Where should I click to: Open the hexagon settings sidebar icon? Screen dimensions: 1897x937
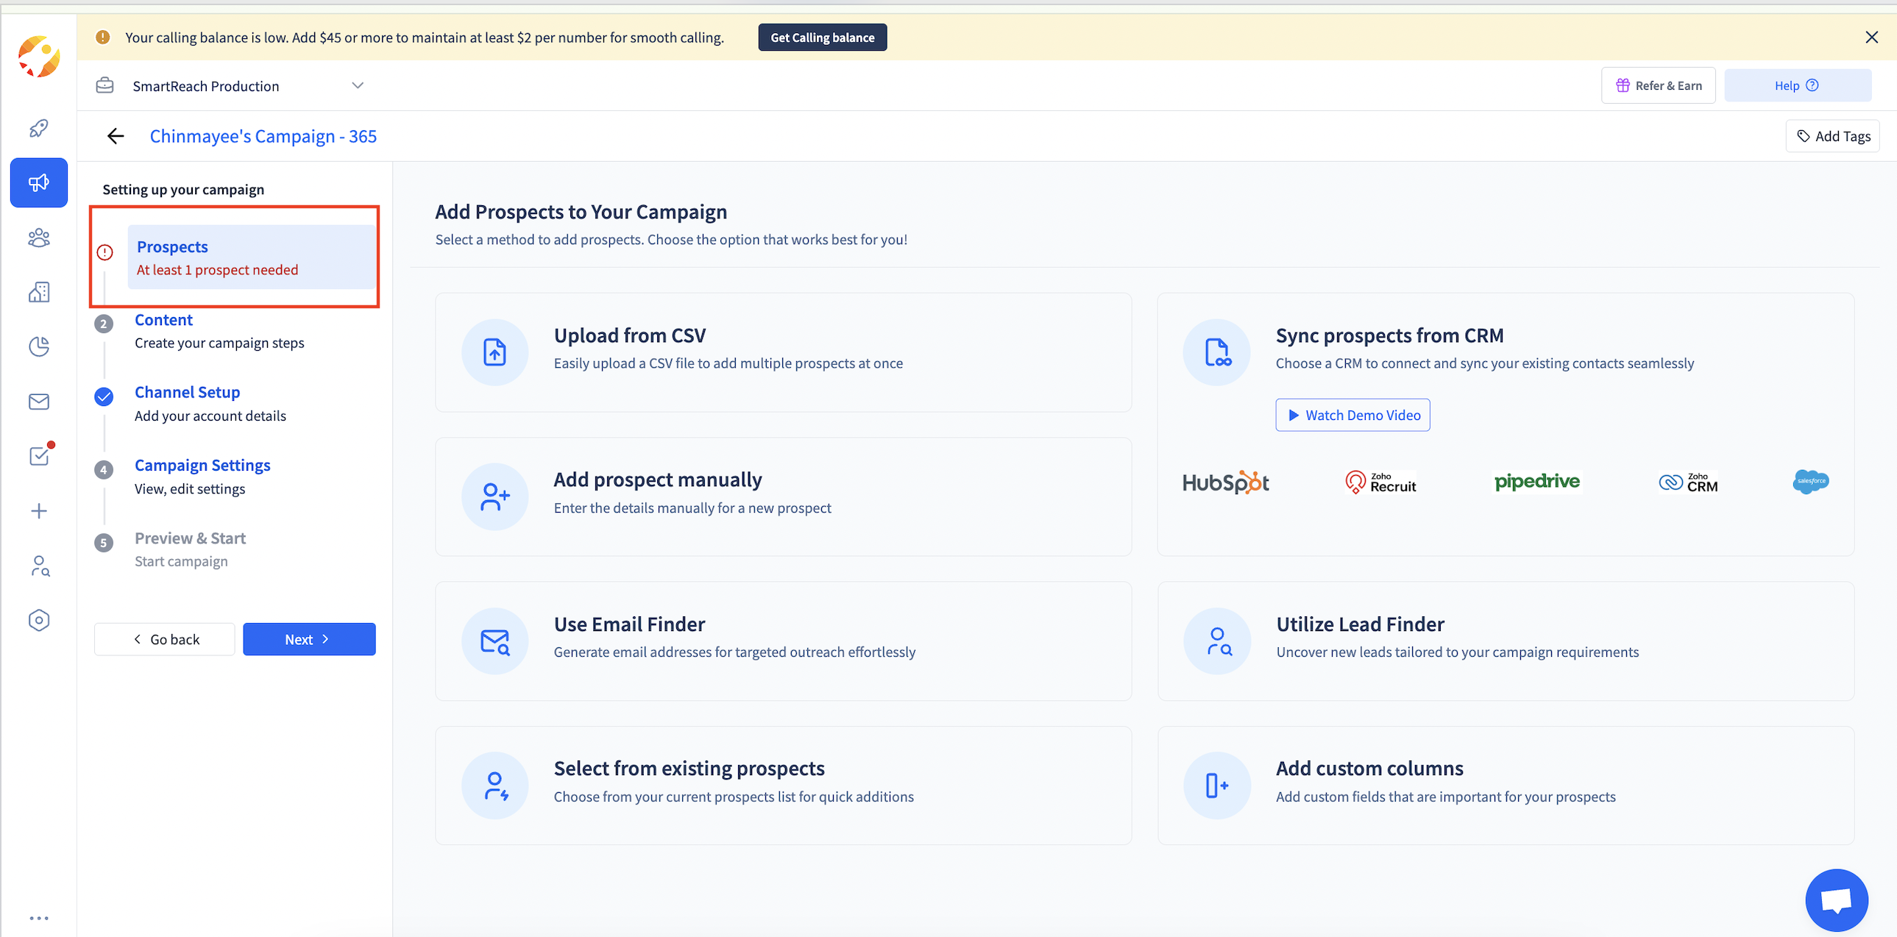coord(38,620)
